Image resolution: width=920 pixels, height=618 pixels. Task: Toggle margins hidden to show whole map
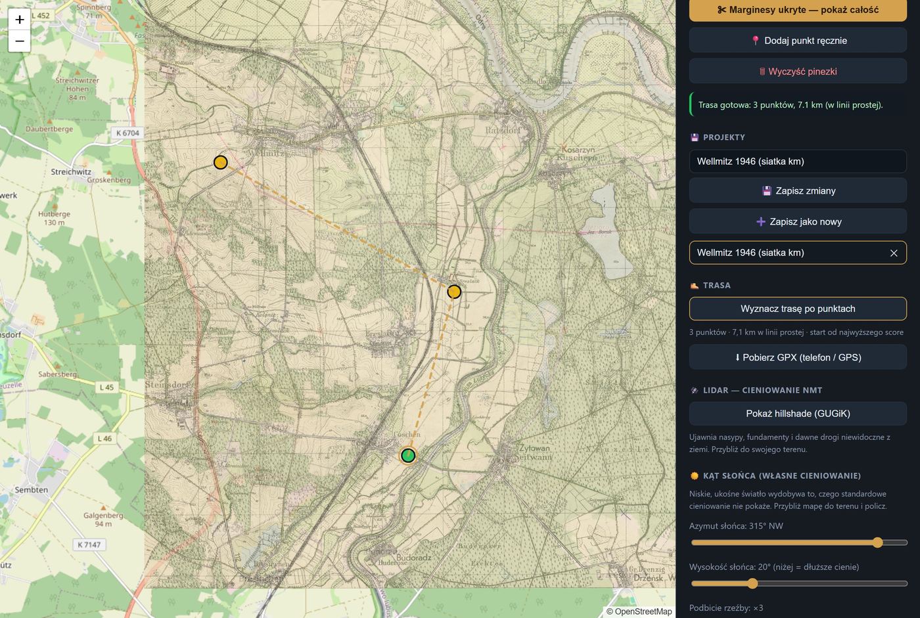tap(798, 10)
